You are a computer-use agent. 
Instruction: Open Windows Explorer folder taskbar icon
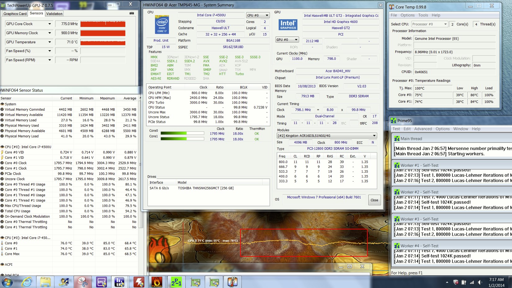pyautogui.click(x=45, y=282)
